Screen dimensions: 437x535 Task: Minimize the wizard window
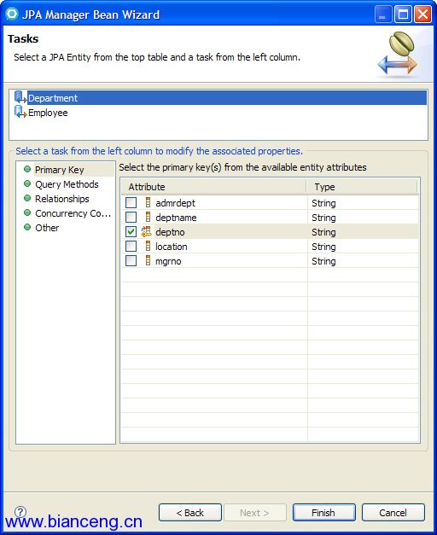(383, 15)
